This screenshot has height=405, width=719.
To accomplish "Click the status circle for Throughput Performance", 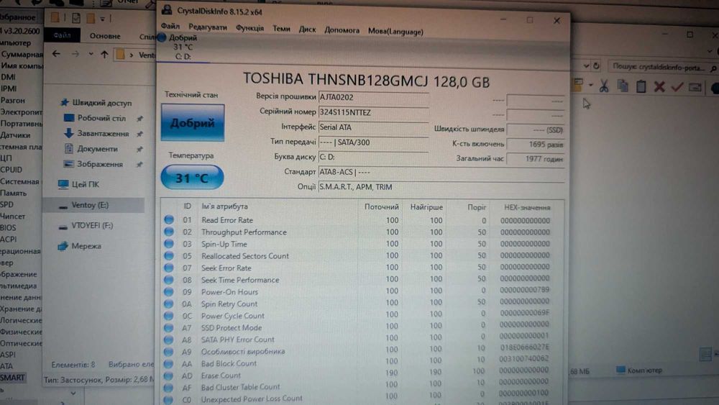I will point(169,232).
